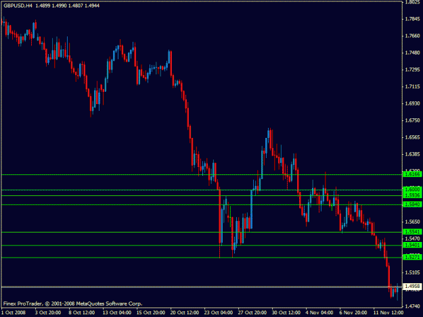Click the 1 Oct 2008 date label
Viewport: 423px width, 317px height.
click(x=14, y=312)
